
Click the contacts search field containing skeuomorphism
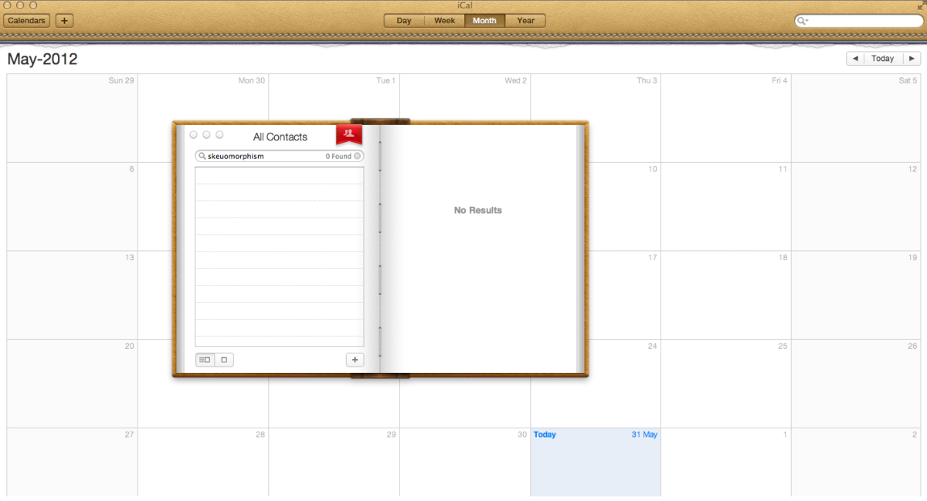263,156
